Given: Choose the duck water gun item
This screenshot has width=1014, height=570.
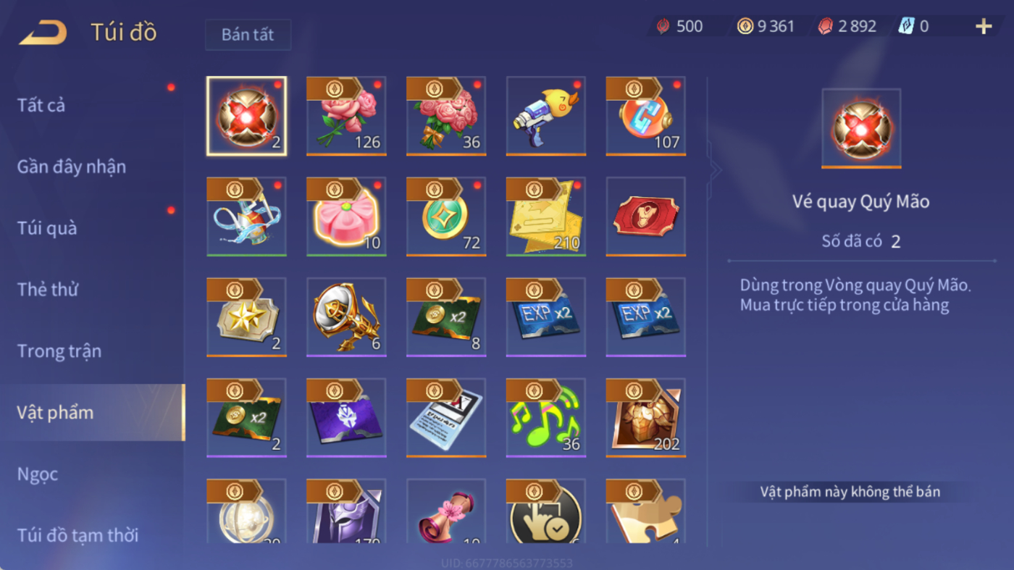Looking at the screenshot, I should [546, 116].
